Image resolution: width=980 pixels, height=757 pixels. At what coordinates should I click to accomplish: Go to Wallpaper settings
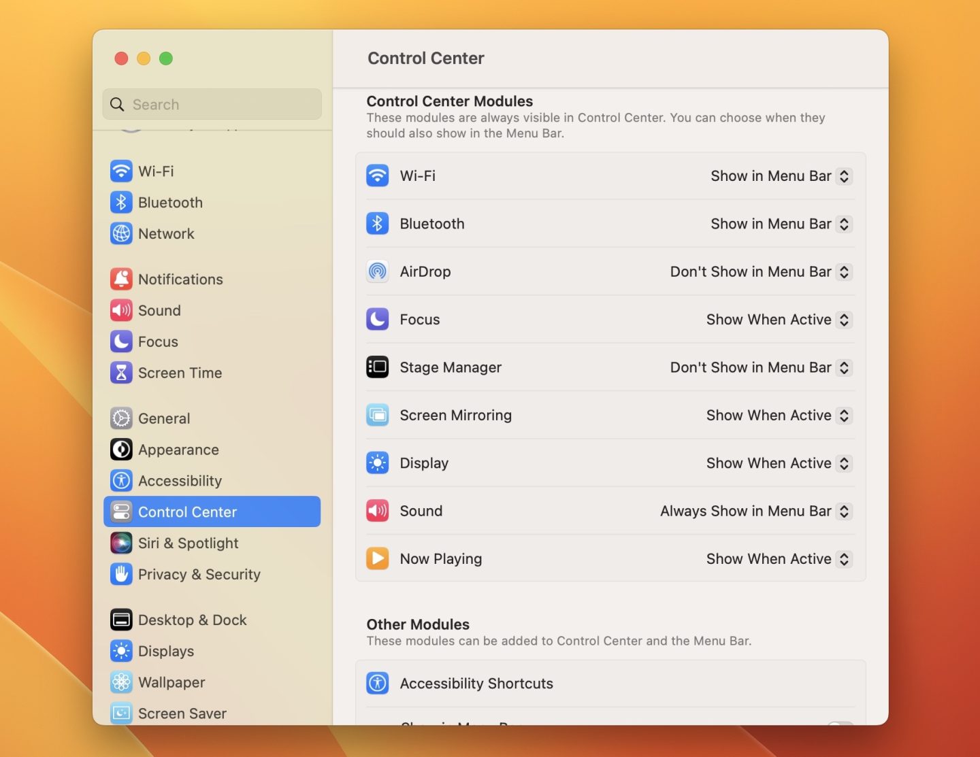[171, 682]
